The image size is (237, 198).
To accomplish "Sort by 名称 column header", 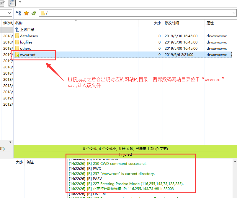I will pyautogui.click(x=19, y=23).
